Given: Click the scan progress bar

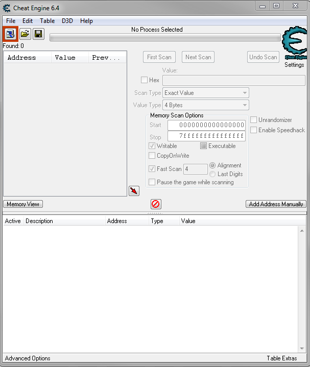Looking at the screenshot, I should (x=165, y=38).
